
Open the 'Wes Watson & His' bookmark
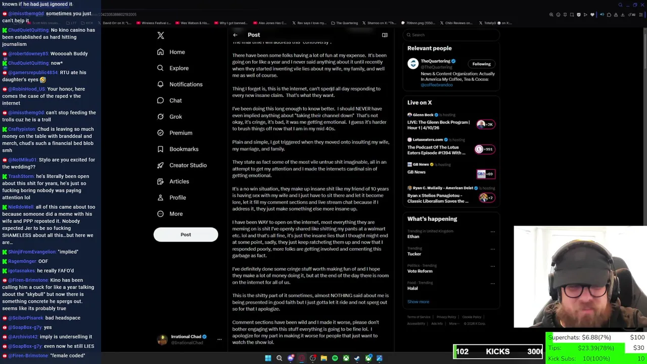(192, 23)
